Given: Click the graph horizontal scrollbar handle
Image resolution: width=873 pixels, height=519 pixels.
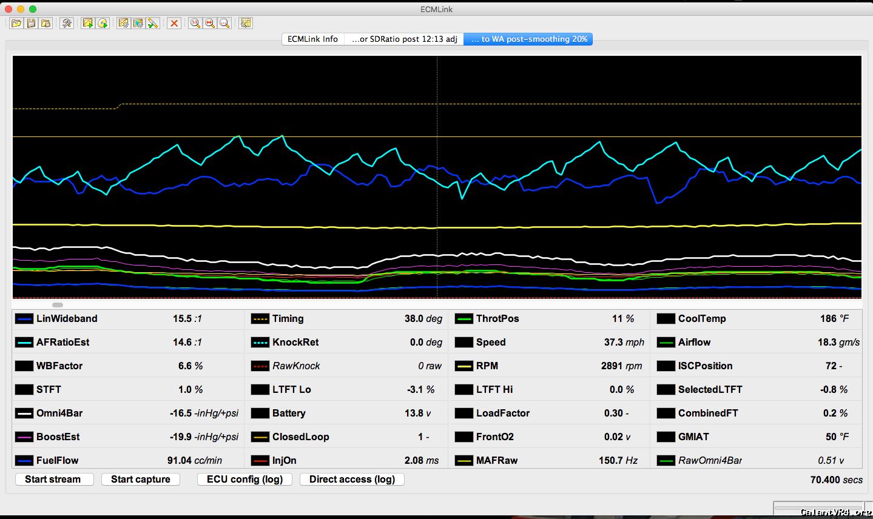Looking at the screenshot, I should coord(58,305).
